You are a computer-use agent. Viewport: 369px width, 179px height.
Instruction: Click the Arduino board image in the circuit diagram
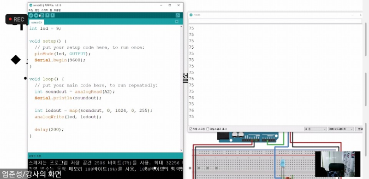[x=248, y=137]
